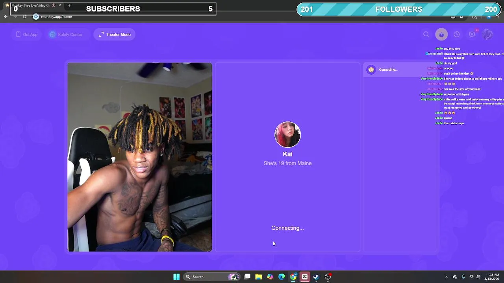
Task: Open the Chrome profile avatar
Action: click(489, 17)
